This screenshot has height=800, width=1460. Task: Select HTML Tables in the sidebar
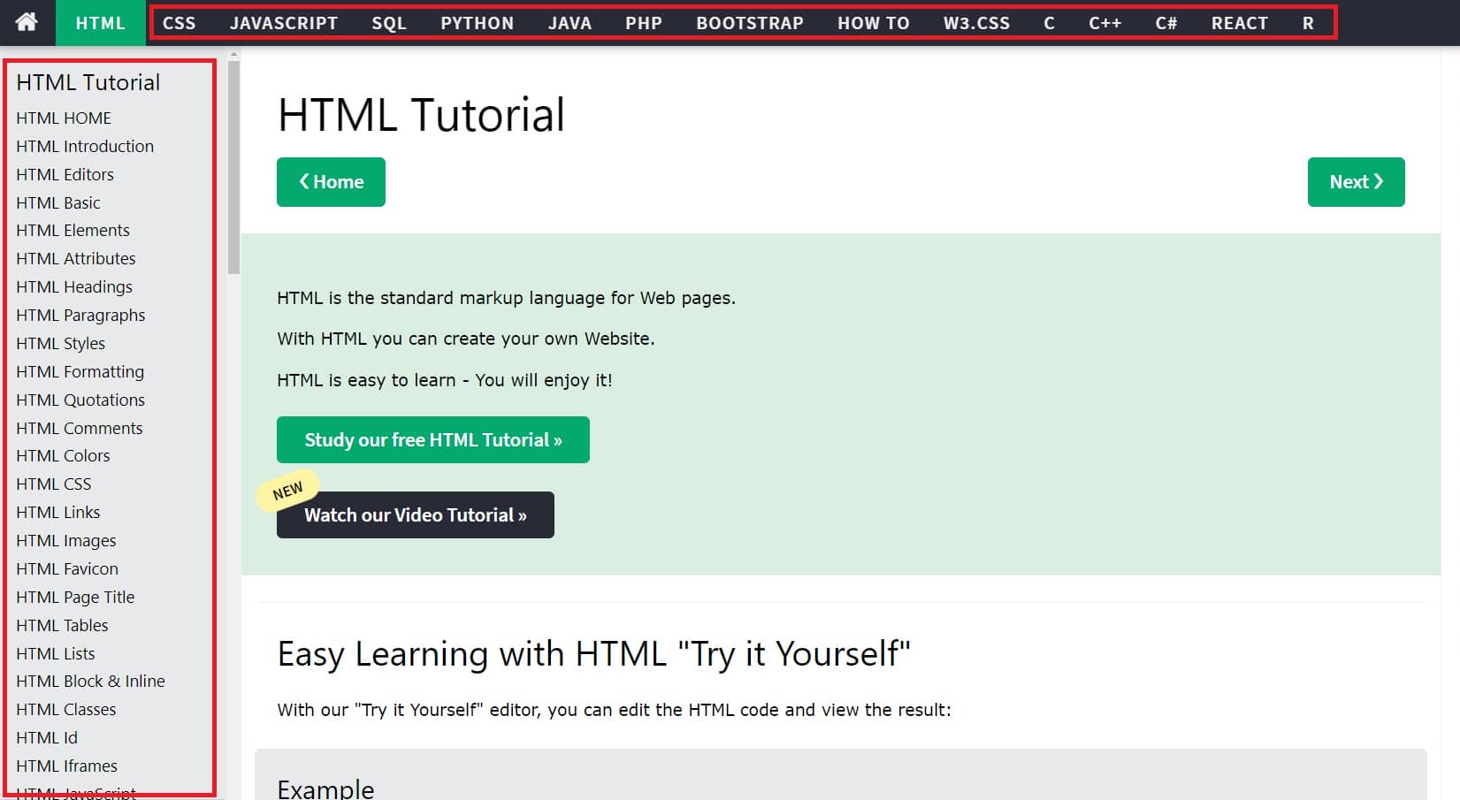click(x=62, y=625)
